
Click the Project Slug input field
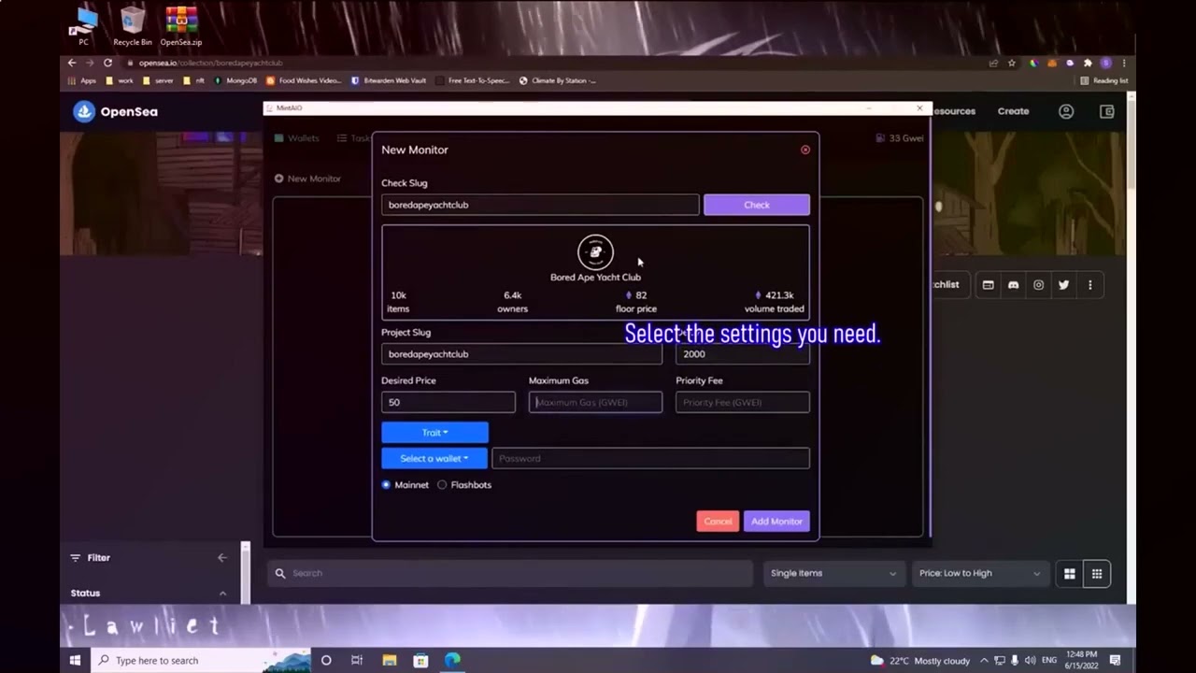click(521, 354)
